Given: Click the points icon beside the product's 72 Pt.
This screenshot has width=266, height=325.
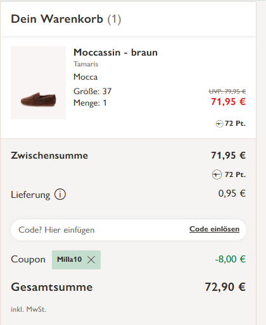Looking at the screenshot, I should click(219, 124).
